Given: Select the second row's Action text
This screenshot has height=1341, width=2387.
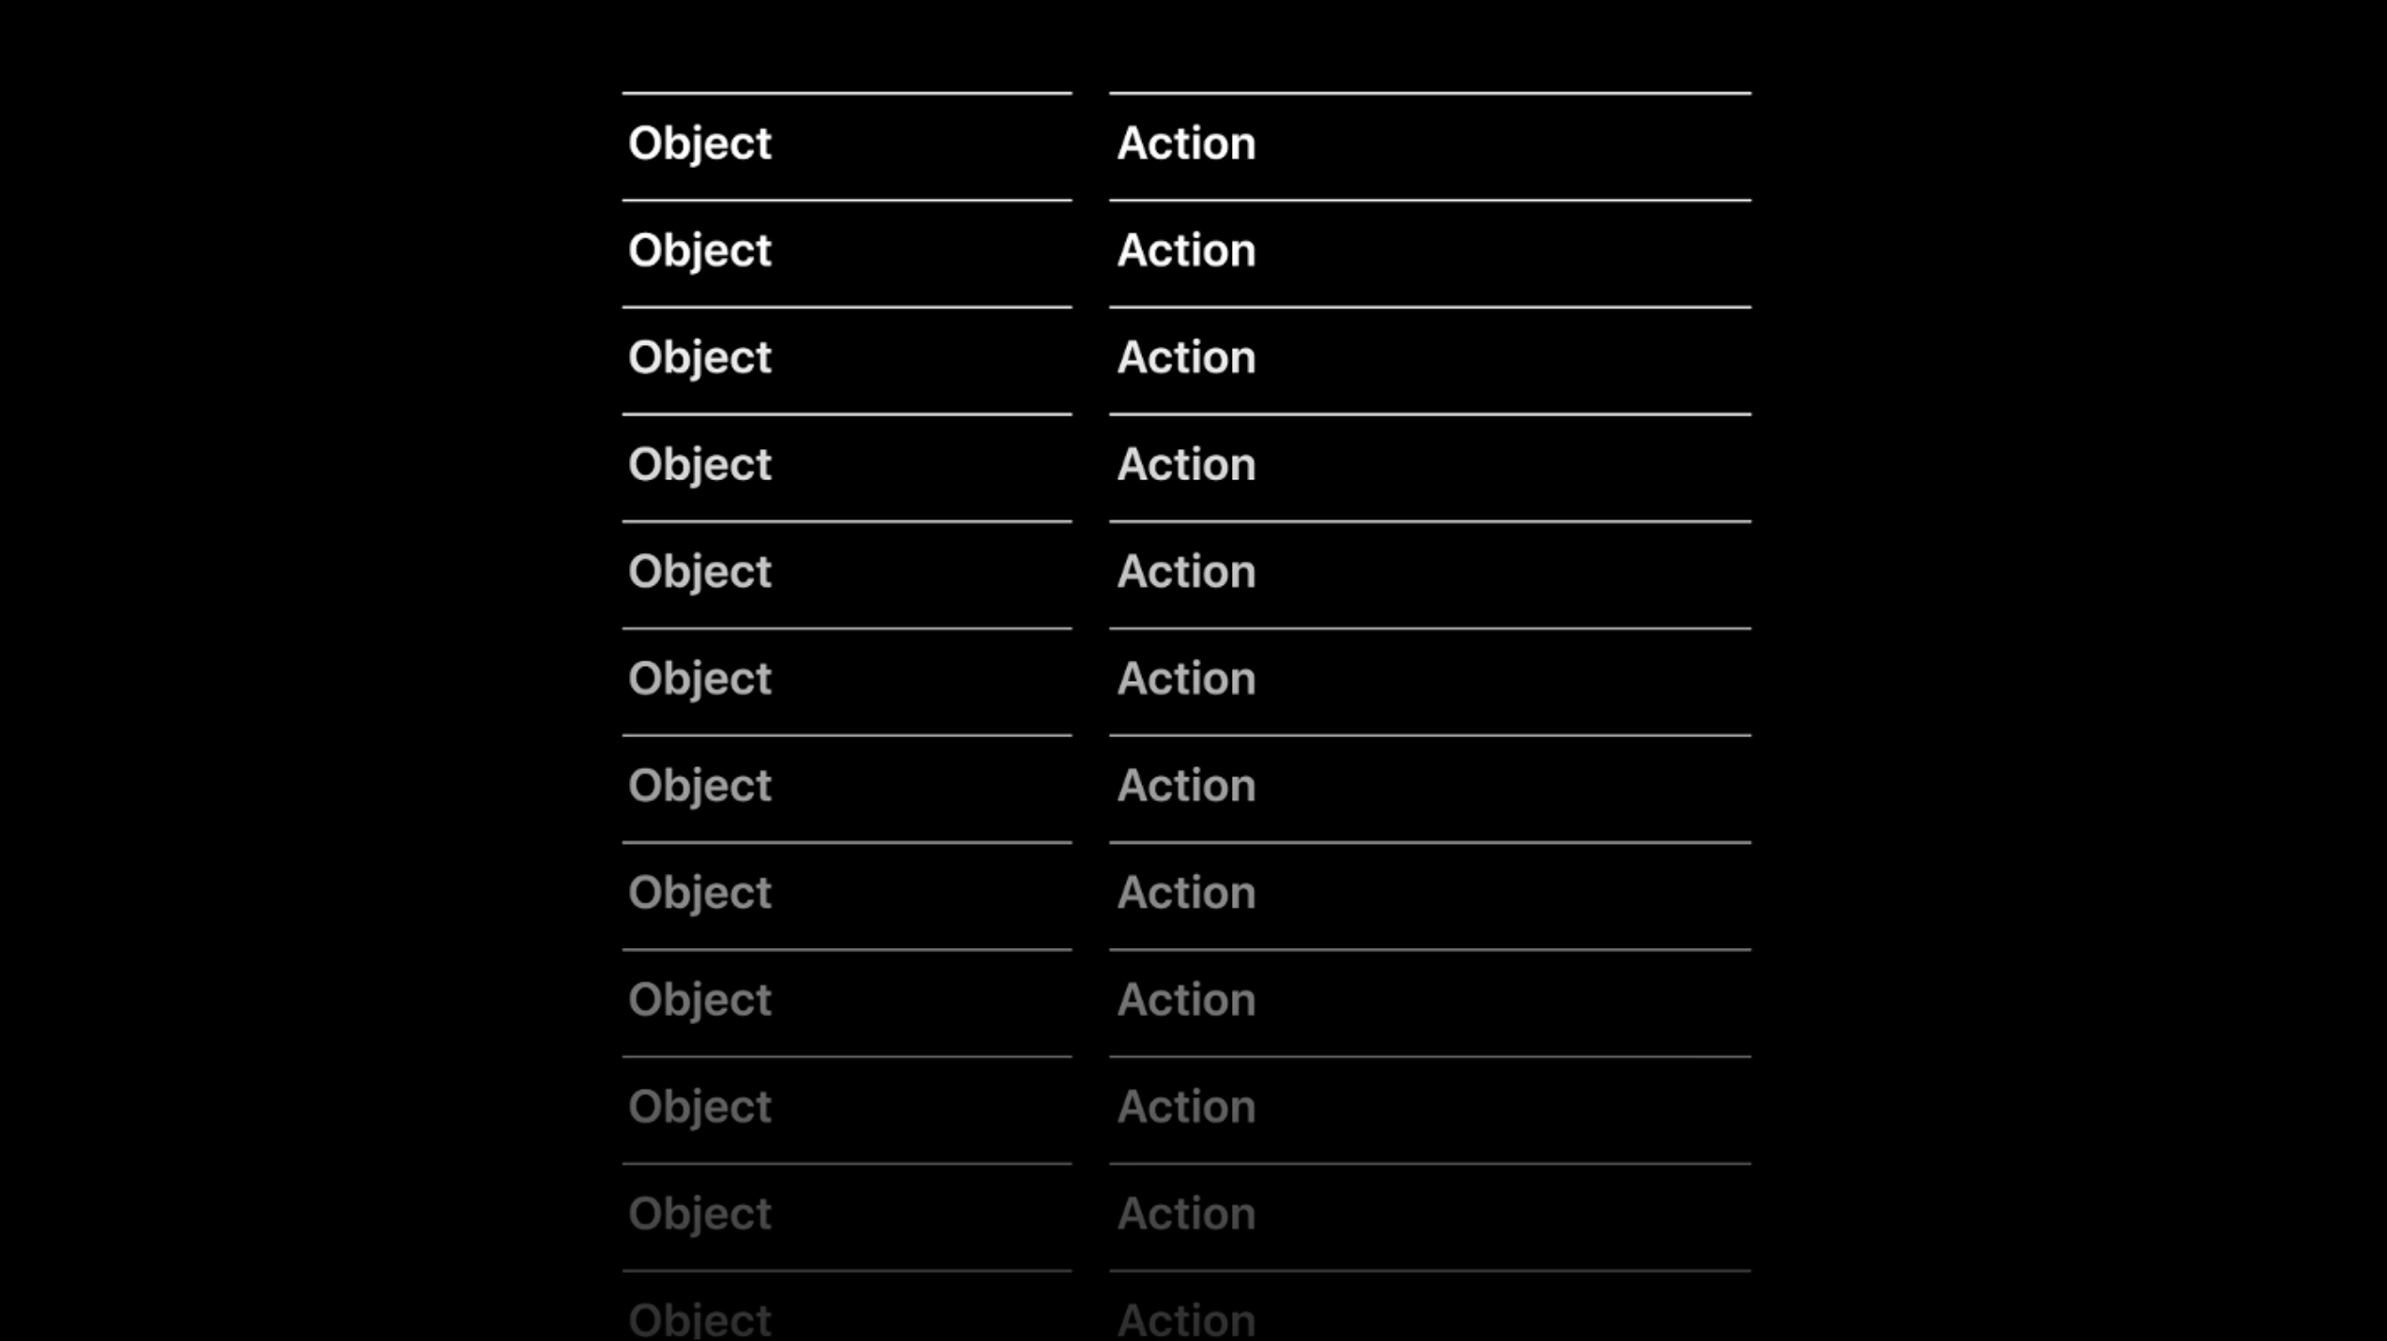Looking at the screenshot, I should point(1186,251).
